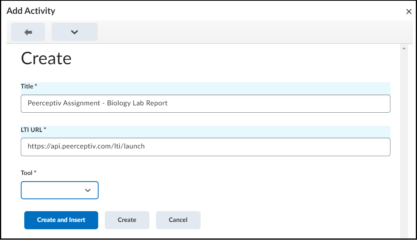
Task: Click the grey Create button
Action: point(127,220)
